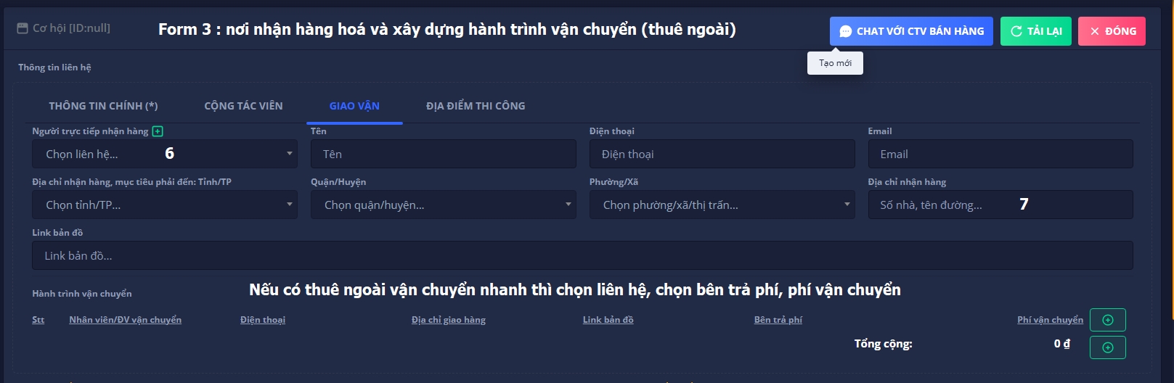
Task: Go to the Địa điểm thi công tab
Action: pos(476,106)
